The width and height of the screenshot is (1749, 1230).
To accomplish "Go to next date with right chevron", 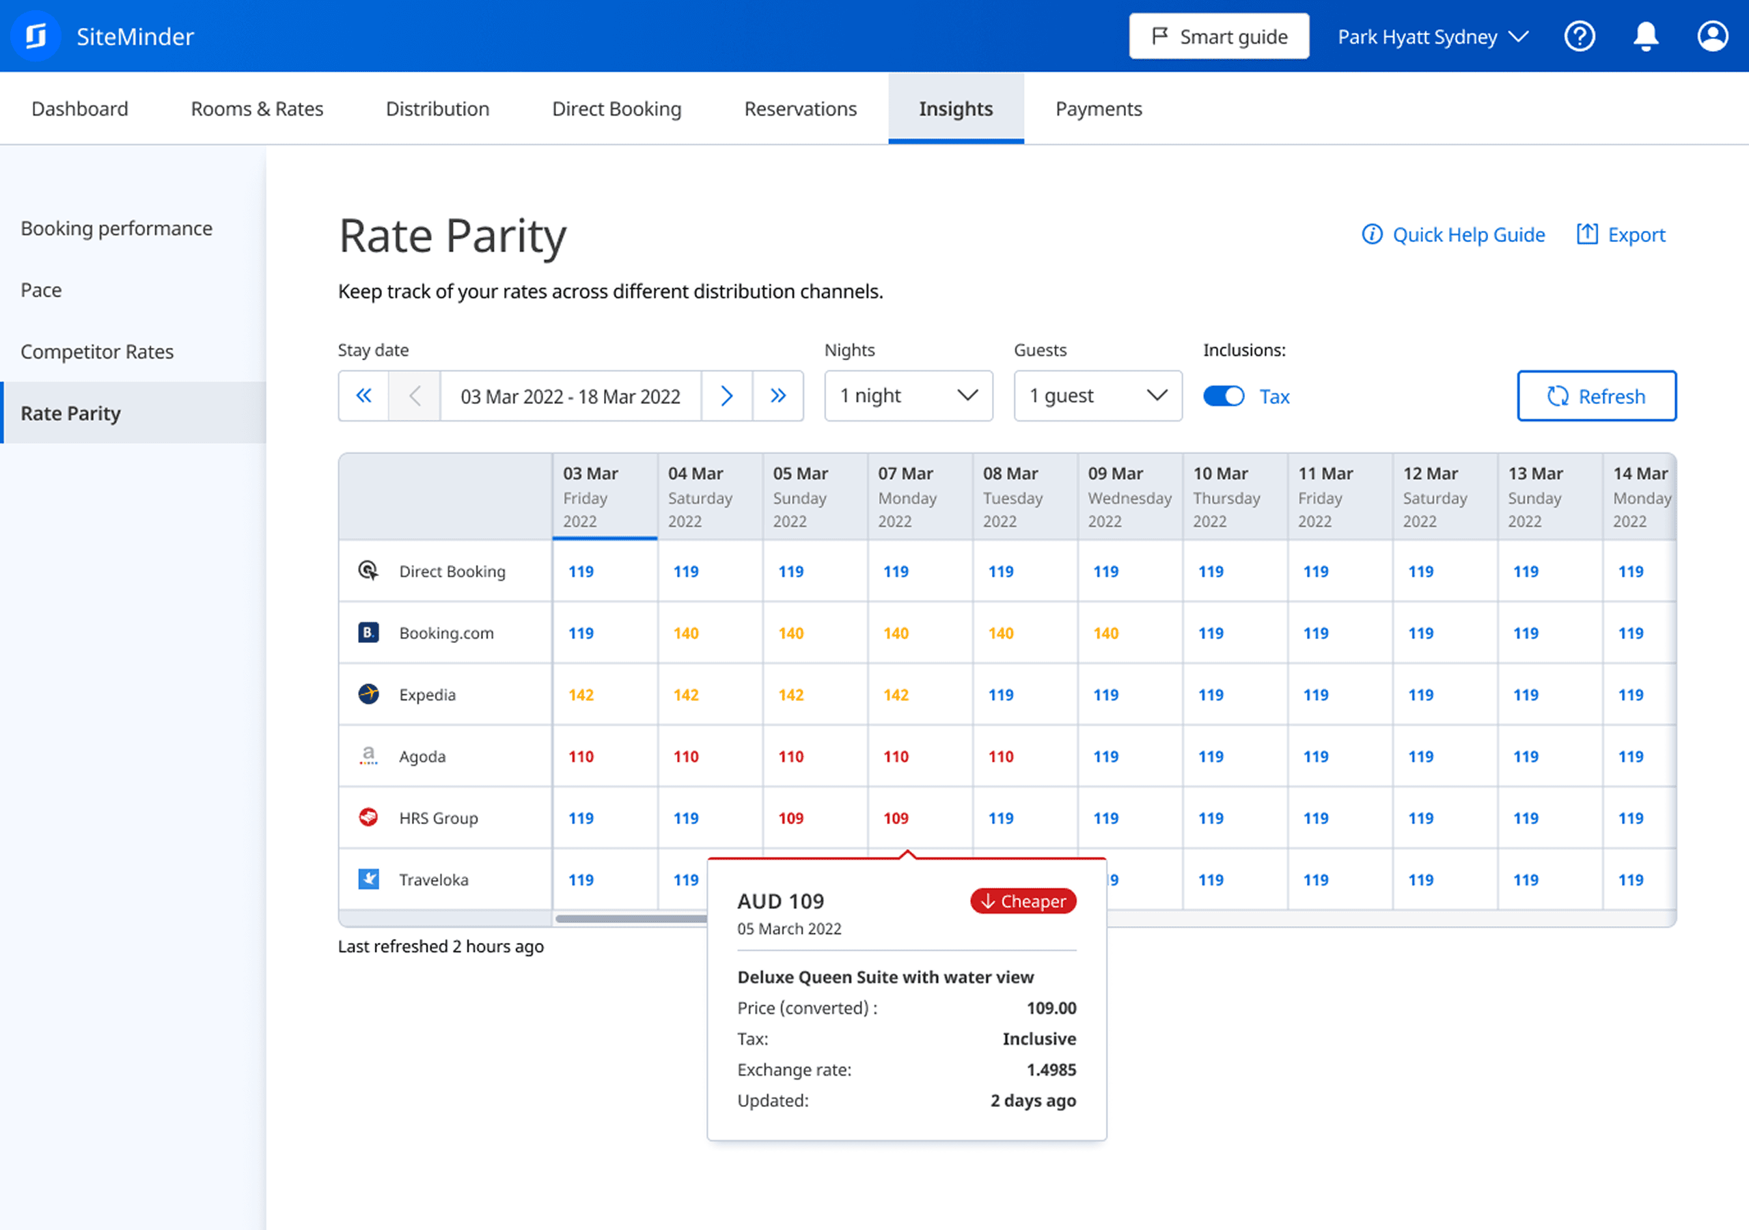I will tap(727, 396).
